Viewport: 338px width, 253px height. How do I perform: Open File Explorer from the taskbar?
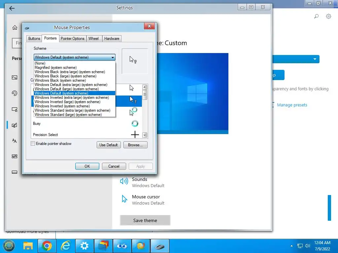[x=28, y=246]
